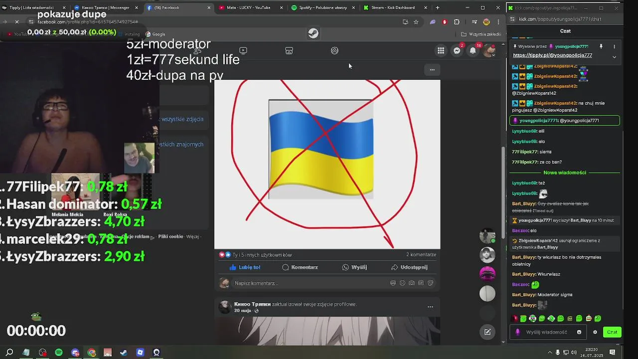This screenshot has width=638, height=359.
Task: Open Facebook account profile dropdown
Action: click(x=490, y=50)
